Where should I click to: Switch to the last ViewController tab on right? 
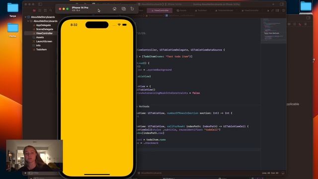250,10
